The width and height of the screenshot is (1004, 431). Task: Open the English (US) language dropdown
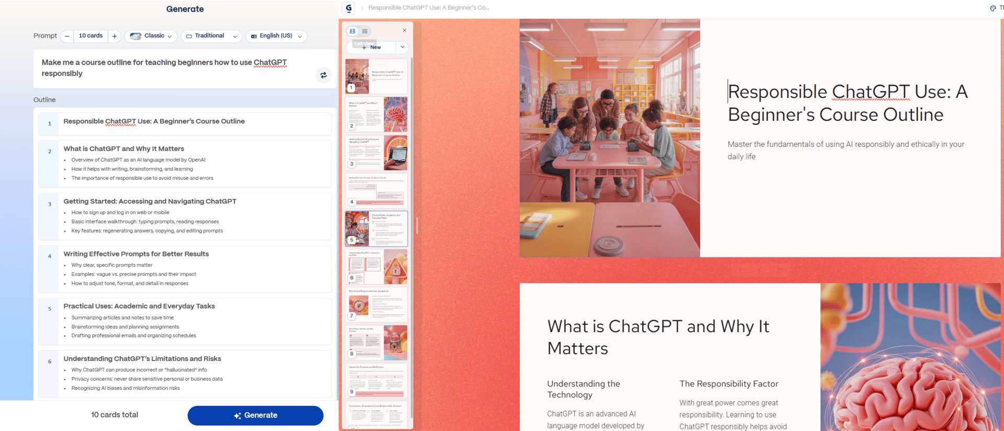pos(276,36)
